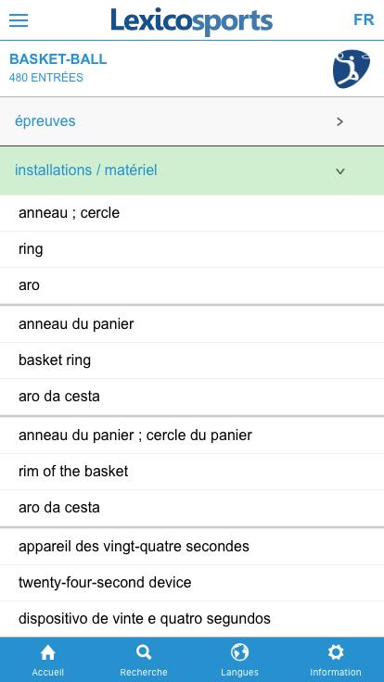Click the Lexicosports logo
The image size is (384, 682).
tap(192, 21)
